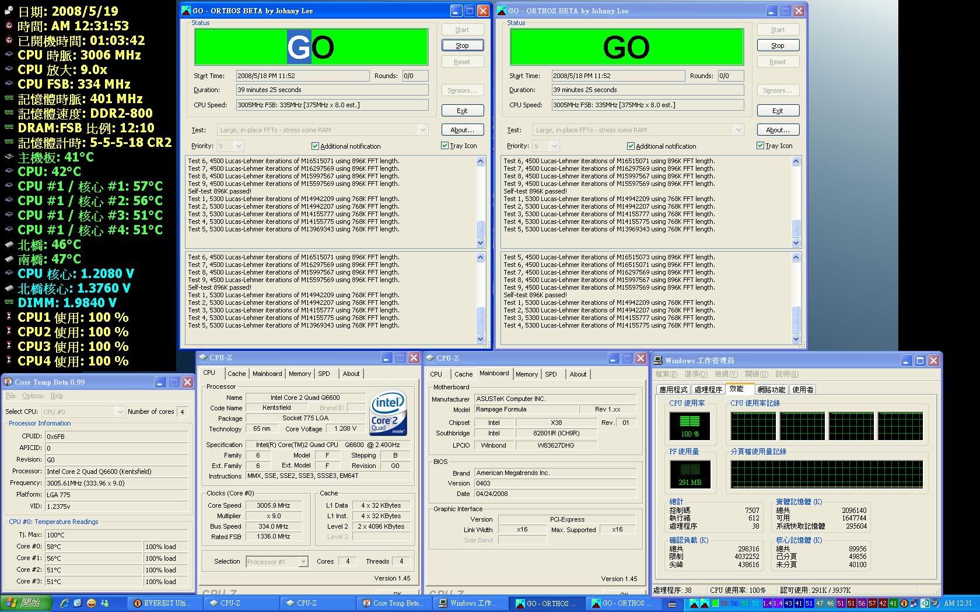Open Processor #1 selection dropdown in CPU-Z

(303, 561)
